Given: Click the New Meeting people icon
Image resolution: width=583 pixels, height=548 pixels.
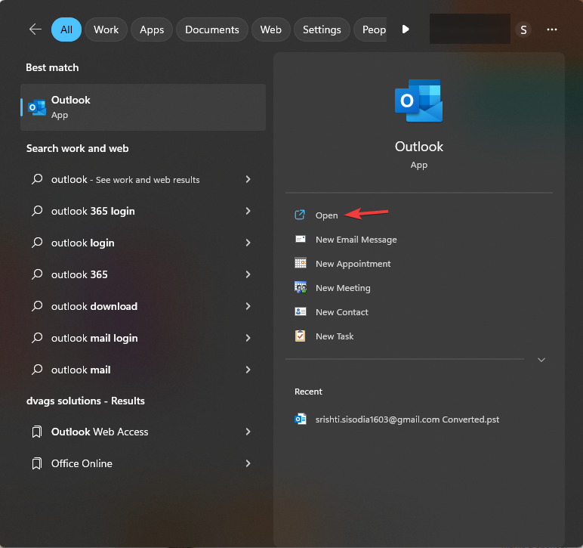Looking at the screenshot, I should coord(301,287).
